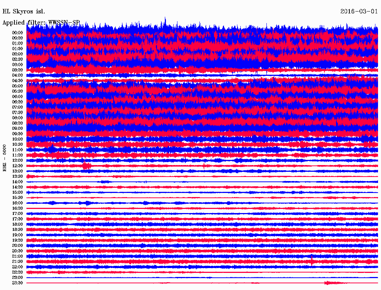Select the 05:30 time label

tap(17, 91)
